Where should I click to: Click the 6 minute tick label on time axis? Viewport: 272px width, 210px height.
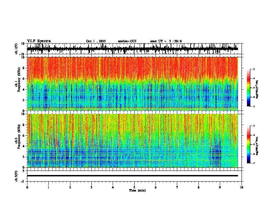[156, 187]
